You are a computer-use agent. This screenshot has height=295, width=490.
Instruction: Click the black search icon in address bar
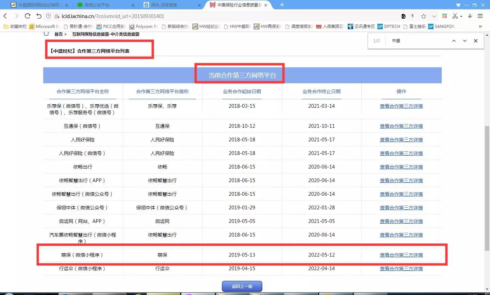(x=404, y=16)
